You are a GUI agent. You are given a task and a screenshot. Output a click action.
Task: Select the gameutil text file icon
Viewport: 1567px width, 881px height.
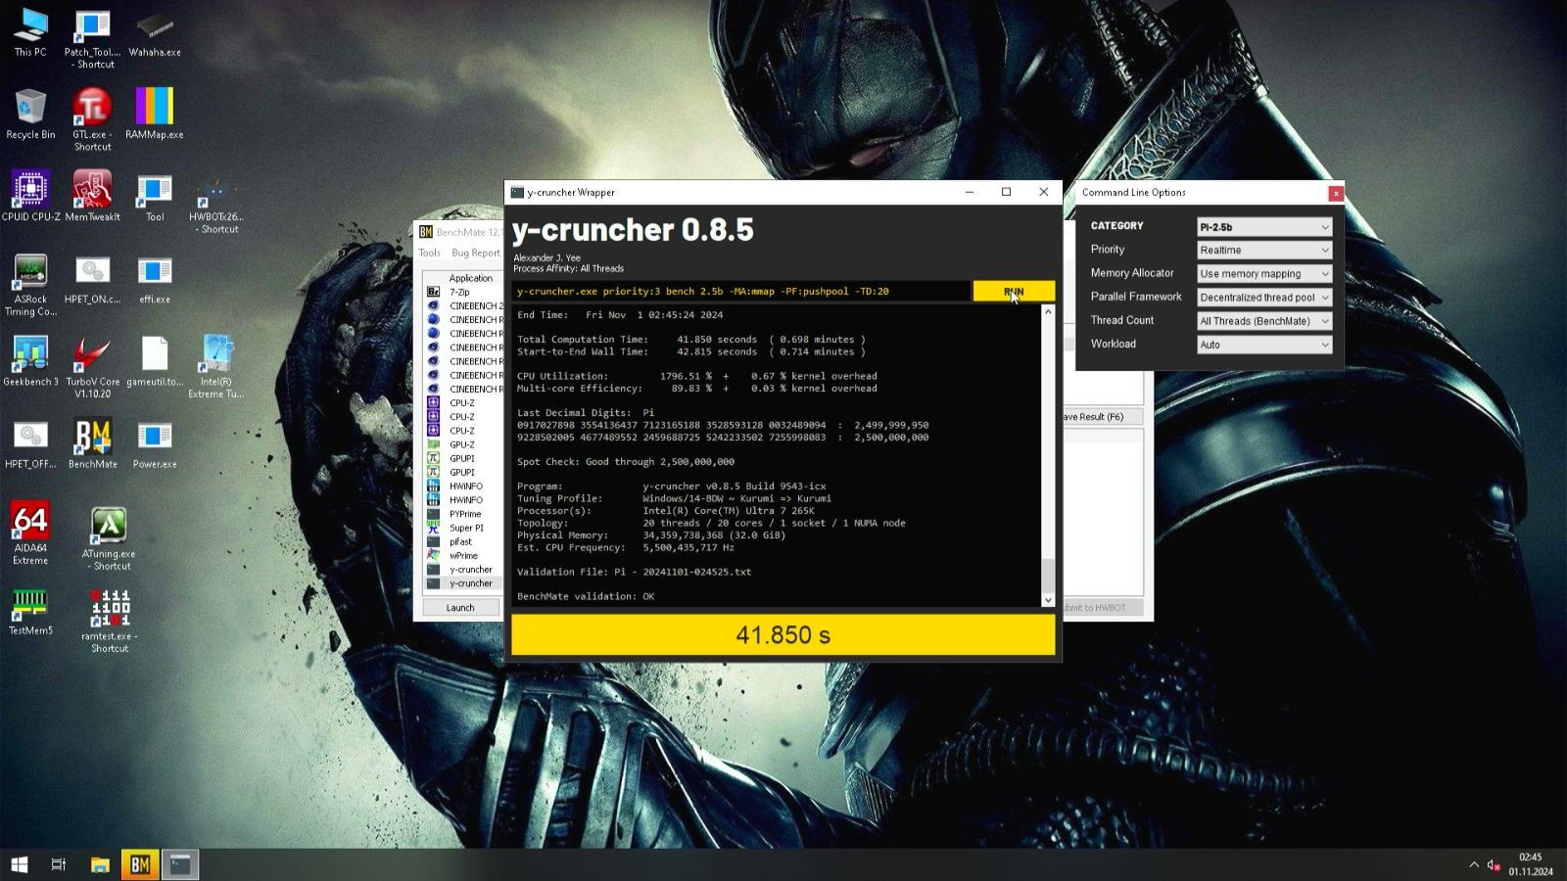154,361
